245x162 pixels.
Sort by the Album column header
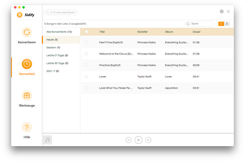click(169, 32)
